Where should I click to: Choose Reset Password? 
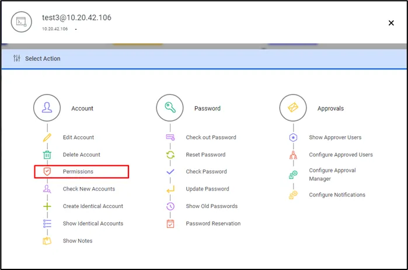(x=205, y=154)
